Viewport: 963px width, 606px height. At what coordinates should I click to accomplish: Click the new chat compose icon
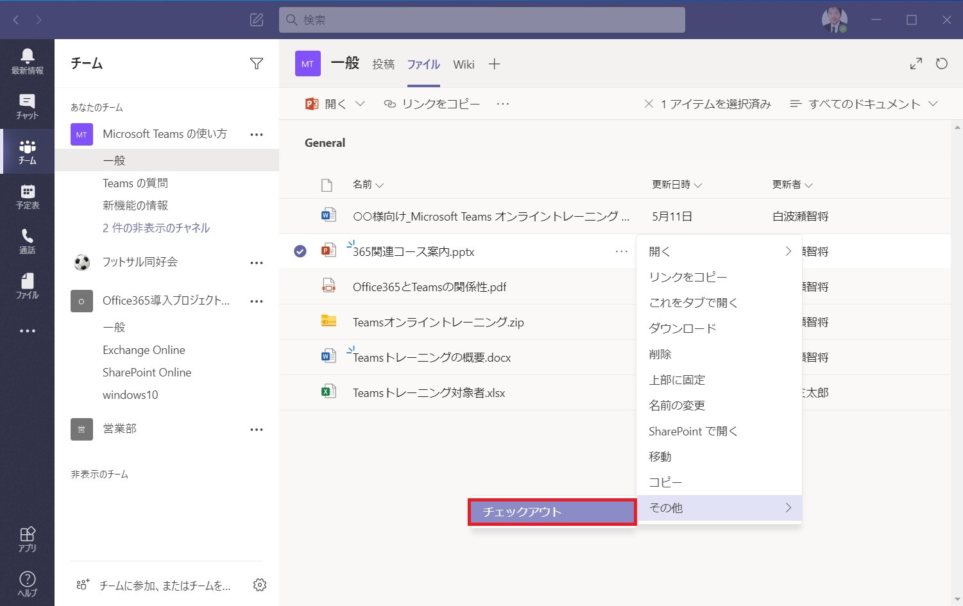[x=257, y=20]
